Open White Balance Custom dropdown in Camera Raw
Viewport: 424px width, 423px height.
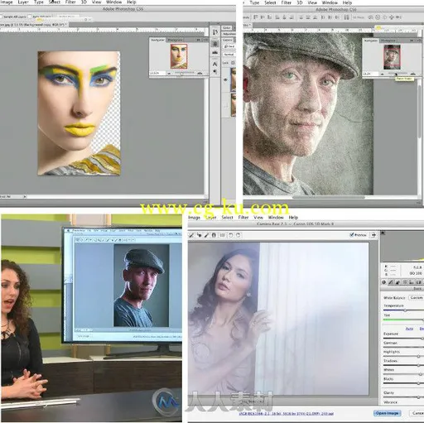point(417,298)
